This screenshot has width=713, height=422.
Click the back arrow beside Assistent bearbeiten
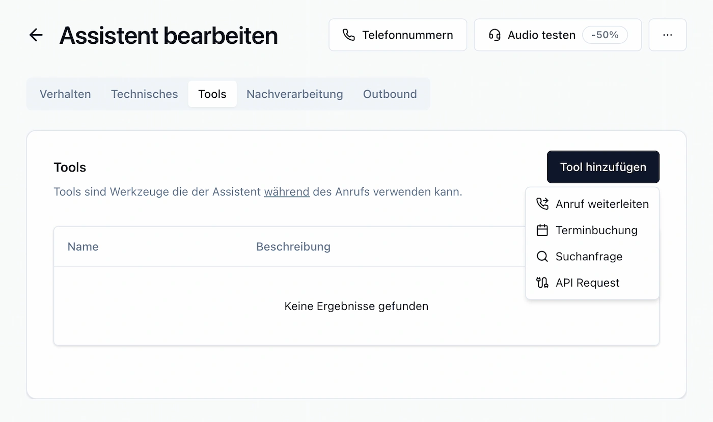coord(35,35)
